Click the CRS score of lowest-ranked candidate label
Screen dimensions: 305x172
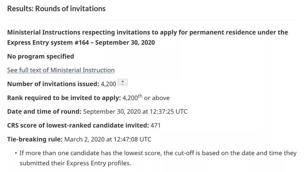click(x=78, y=125)
